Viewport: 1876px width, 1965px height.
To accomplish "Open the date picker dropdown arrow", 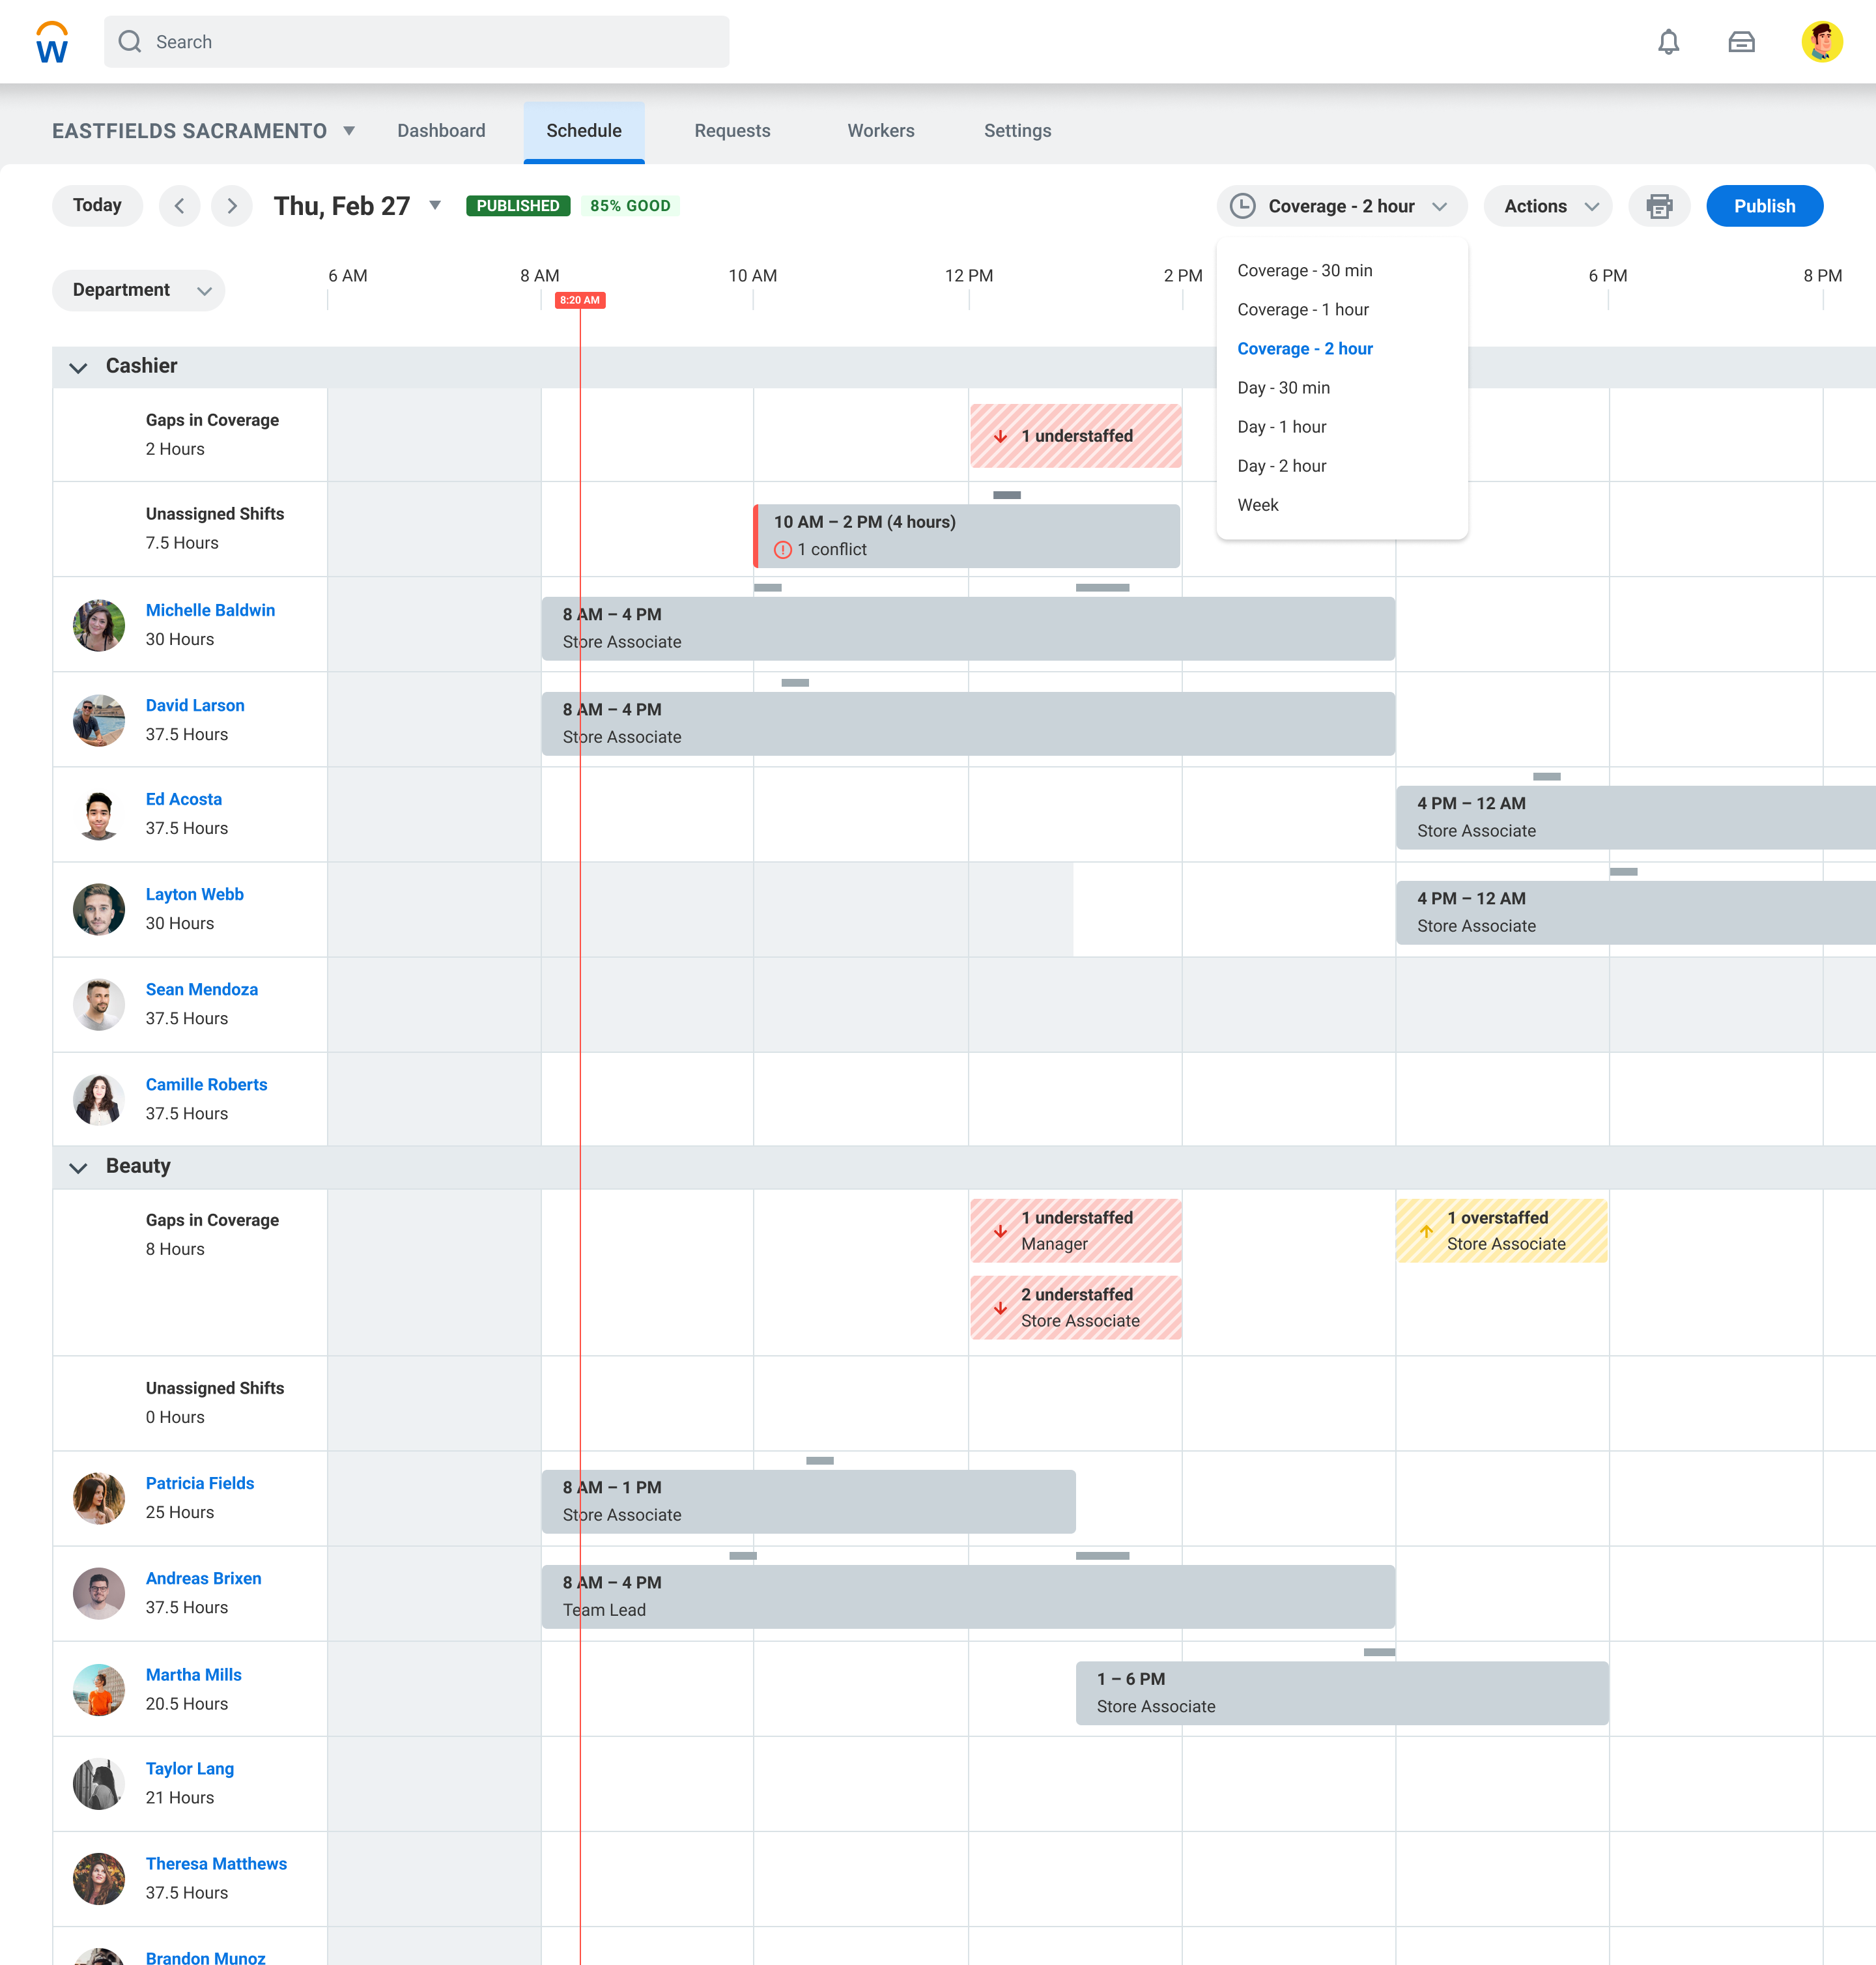I will pyautogui.click(x=435, y=206).
